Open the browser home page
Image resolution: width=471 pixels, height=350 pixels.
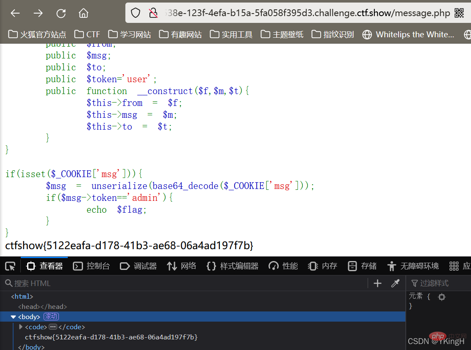click(83, 13)
